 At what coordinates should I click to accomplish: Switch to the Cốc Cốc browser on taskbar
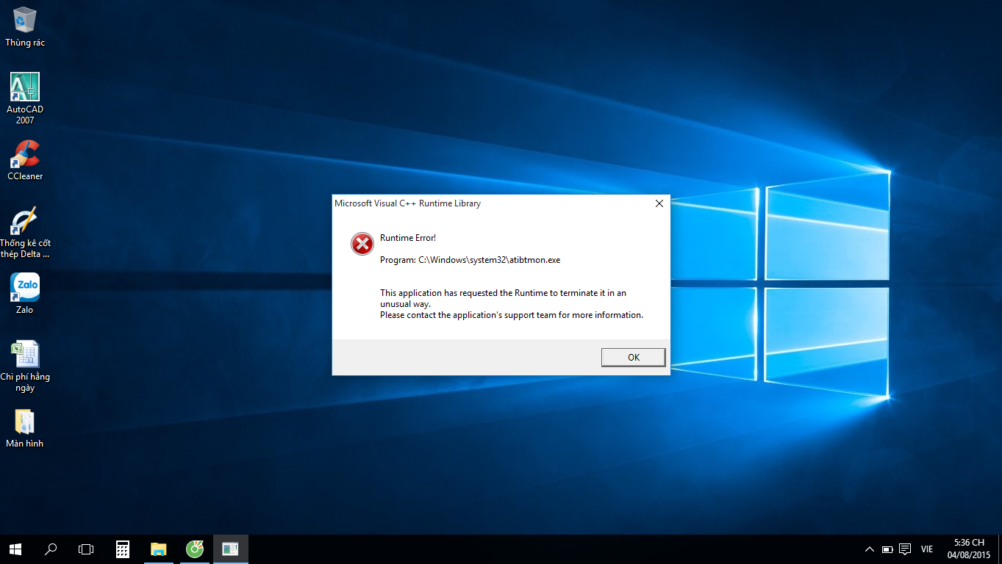[x=194, y=549]
